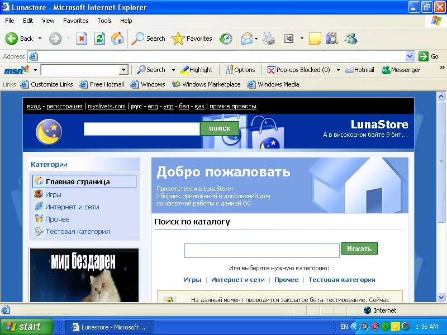Click the scroll up arrow
The width and height of the screenshot is (447, 335).
tap(441, 96)
